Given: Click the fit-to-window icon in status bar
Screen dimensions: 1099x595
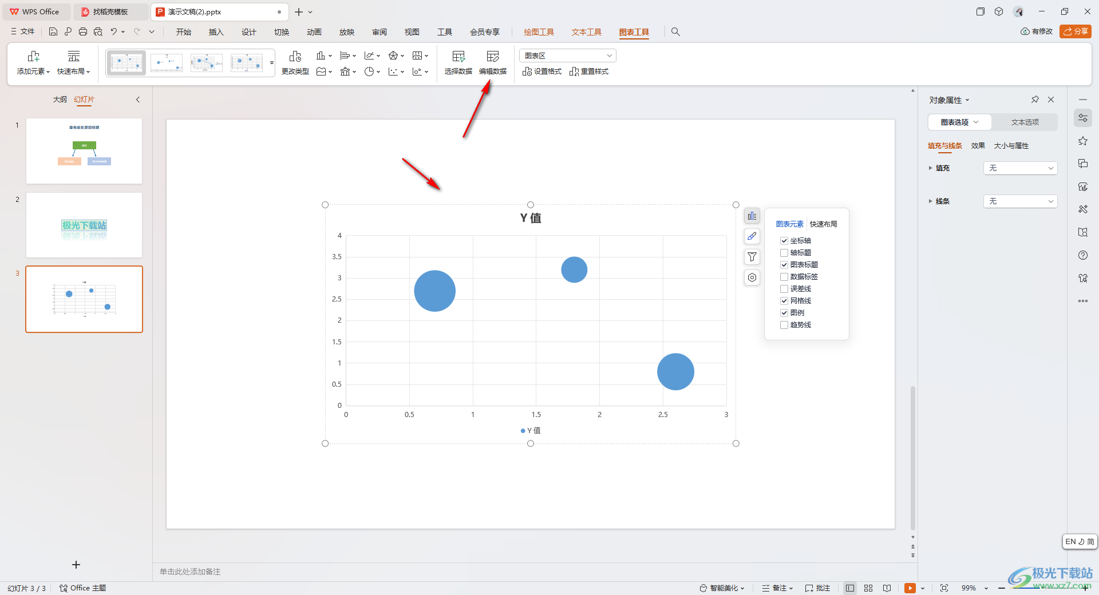Looking at the screenshot, I should click(944, 588).
